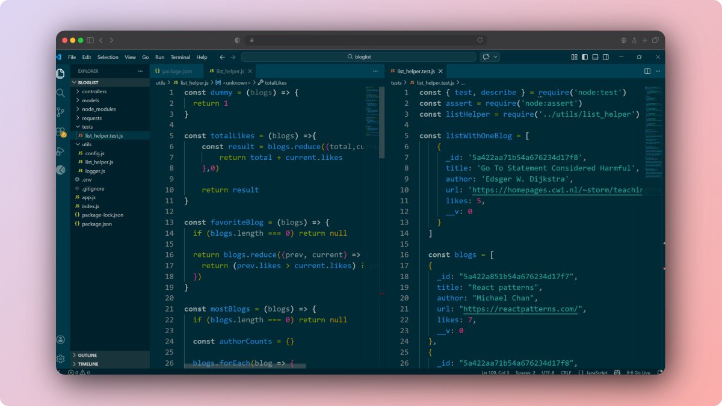Open the Selection menu

click(x=108, y=57)
